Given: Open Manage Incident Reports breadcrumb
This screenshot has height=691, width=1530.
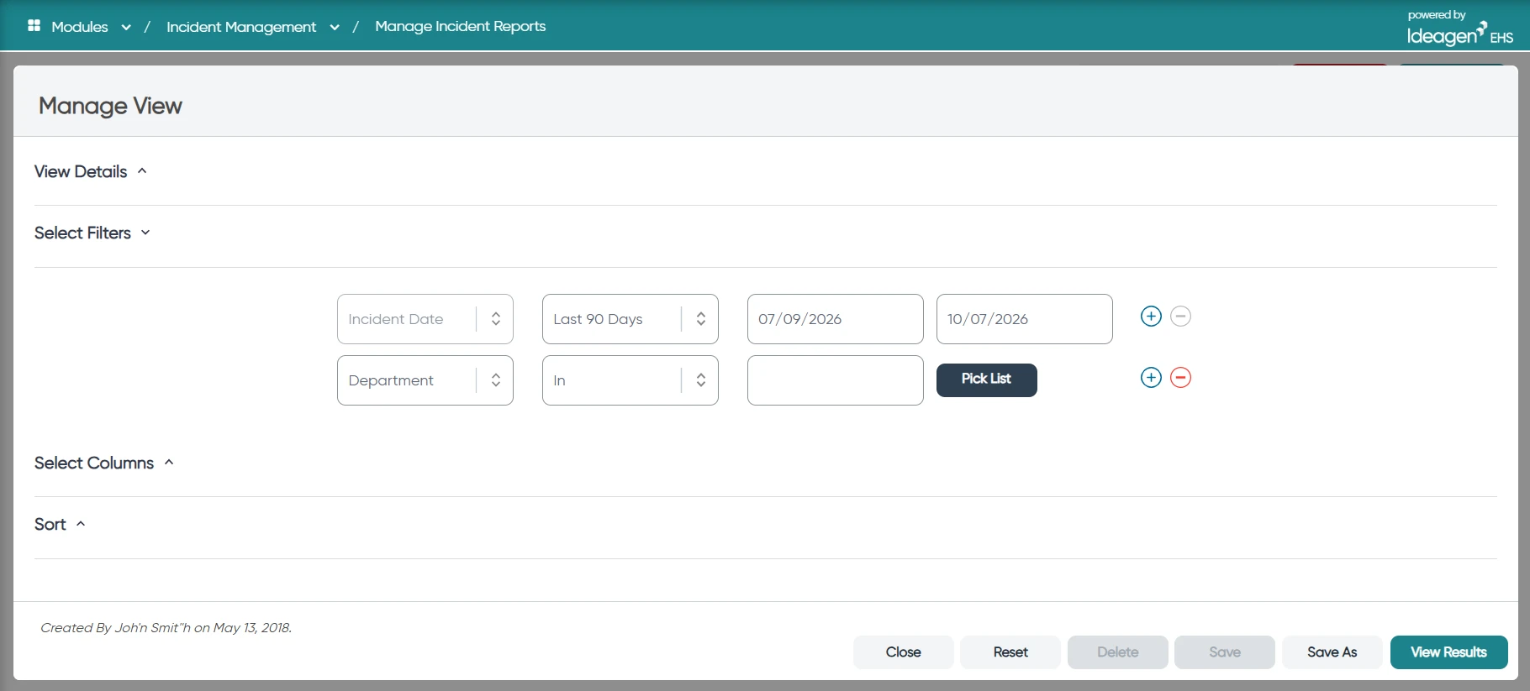Looking at the screenshot, I should [461, 26].
